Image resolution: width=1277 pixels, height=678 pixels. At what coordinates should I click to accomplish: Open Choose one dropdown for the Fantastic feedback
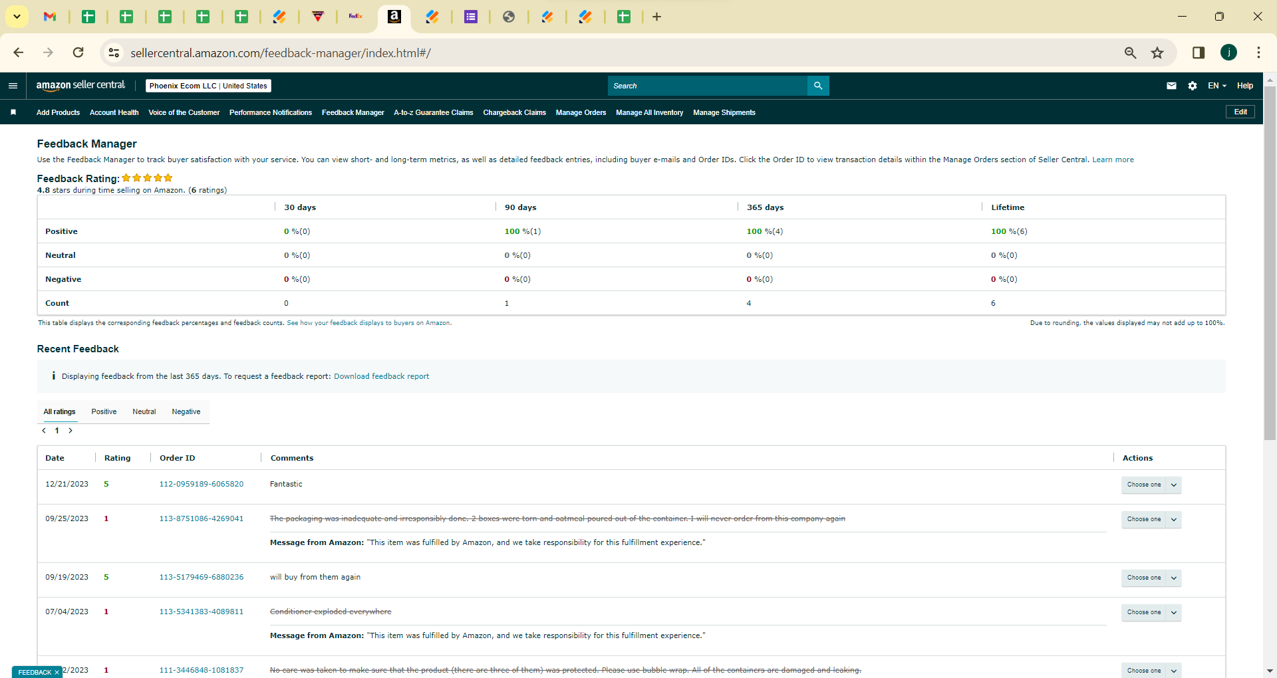tap(1151, 485)
